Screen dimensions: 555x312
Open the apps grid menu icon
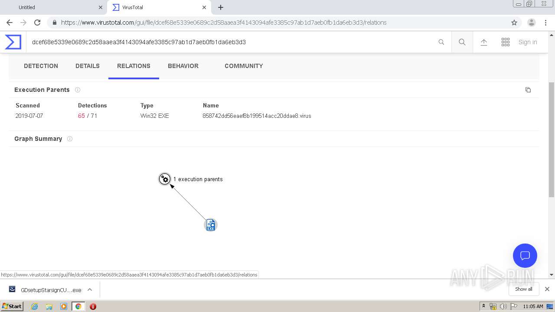click(x=506, y=42)
